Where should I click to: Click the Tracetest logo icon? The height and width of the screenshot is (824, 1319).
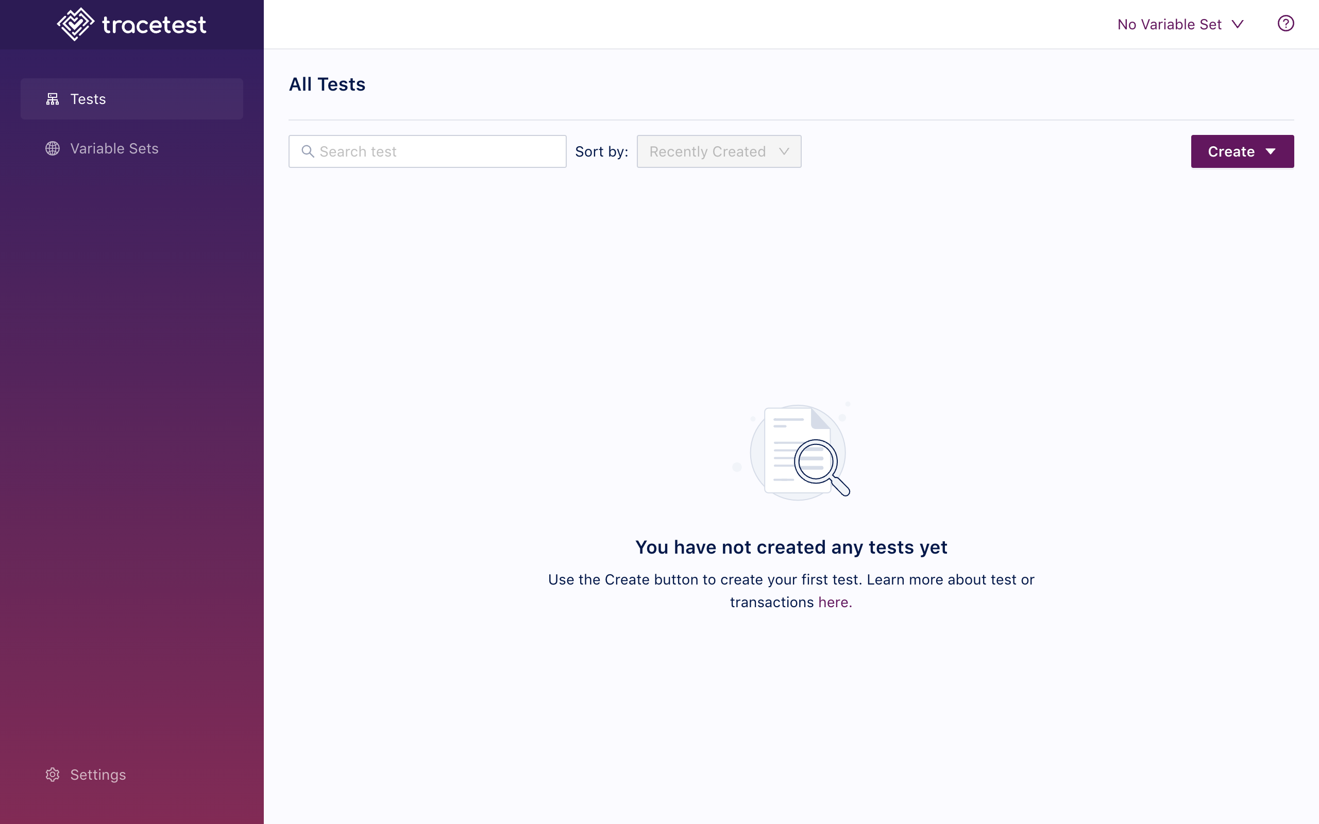(x=76, y=24)
